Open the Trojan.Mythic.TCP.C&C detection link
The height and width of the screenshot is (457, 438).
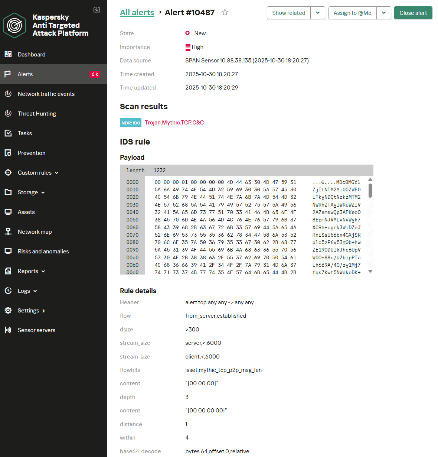(x=174, y=123)
